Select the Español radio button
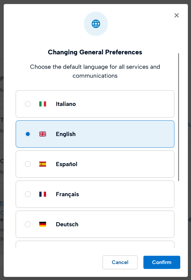 click(28, 164)
